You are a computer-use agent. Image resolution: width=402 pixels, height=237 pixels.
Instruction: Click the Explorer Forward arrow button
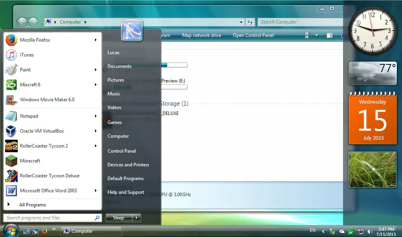coord(33,22)
